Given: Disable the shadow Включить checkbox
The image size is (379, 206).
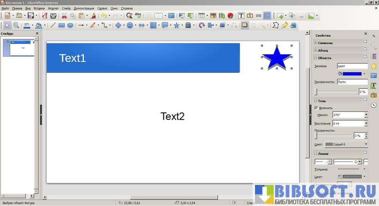Looking at the screenshot, I should point(316,108).
